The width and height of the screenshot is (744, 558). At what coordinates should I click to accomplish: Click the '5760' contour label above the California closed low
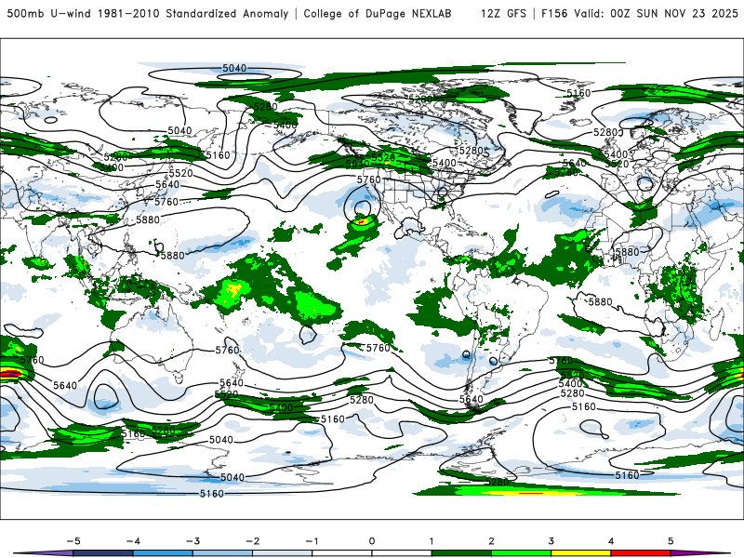[x=368, y=179]
